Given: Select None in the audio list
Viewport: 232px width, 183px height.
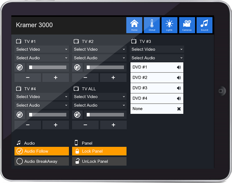Looking at the screenshot, I should point(157,109).
